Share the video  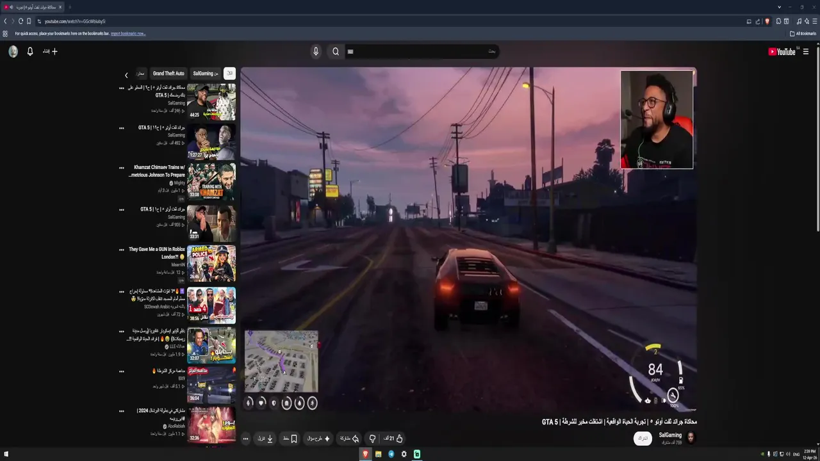tap(349, 439)
